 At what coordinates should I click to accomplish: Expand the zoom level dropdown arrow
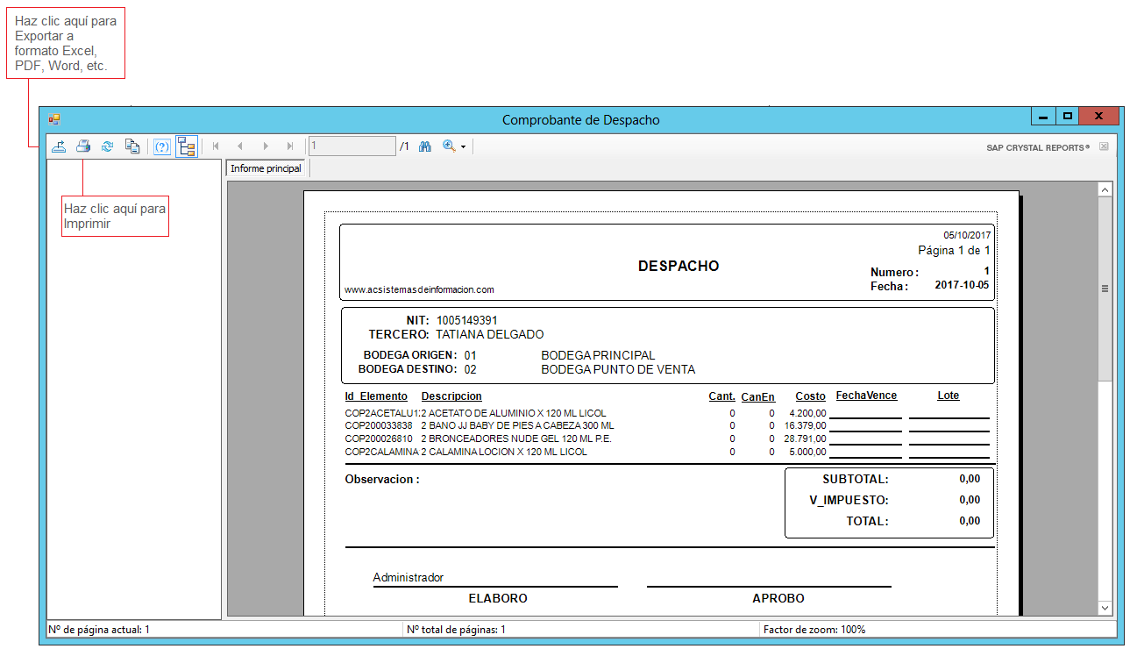(463, 147)
